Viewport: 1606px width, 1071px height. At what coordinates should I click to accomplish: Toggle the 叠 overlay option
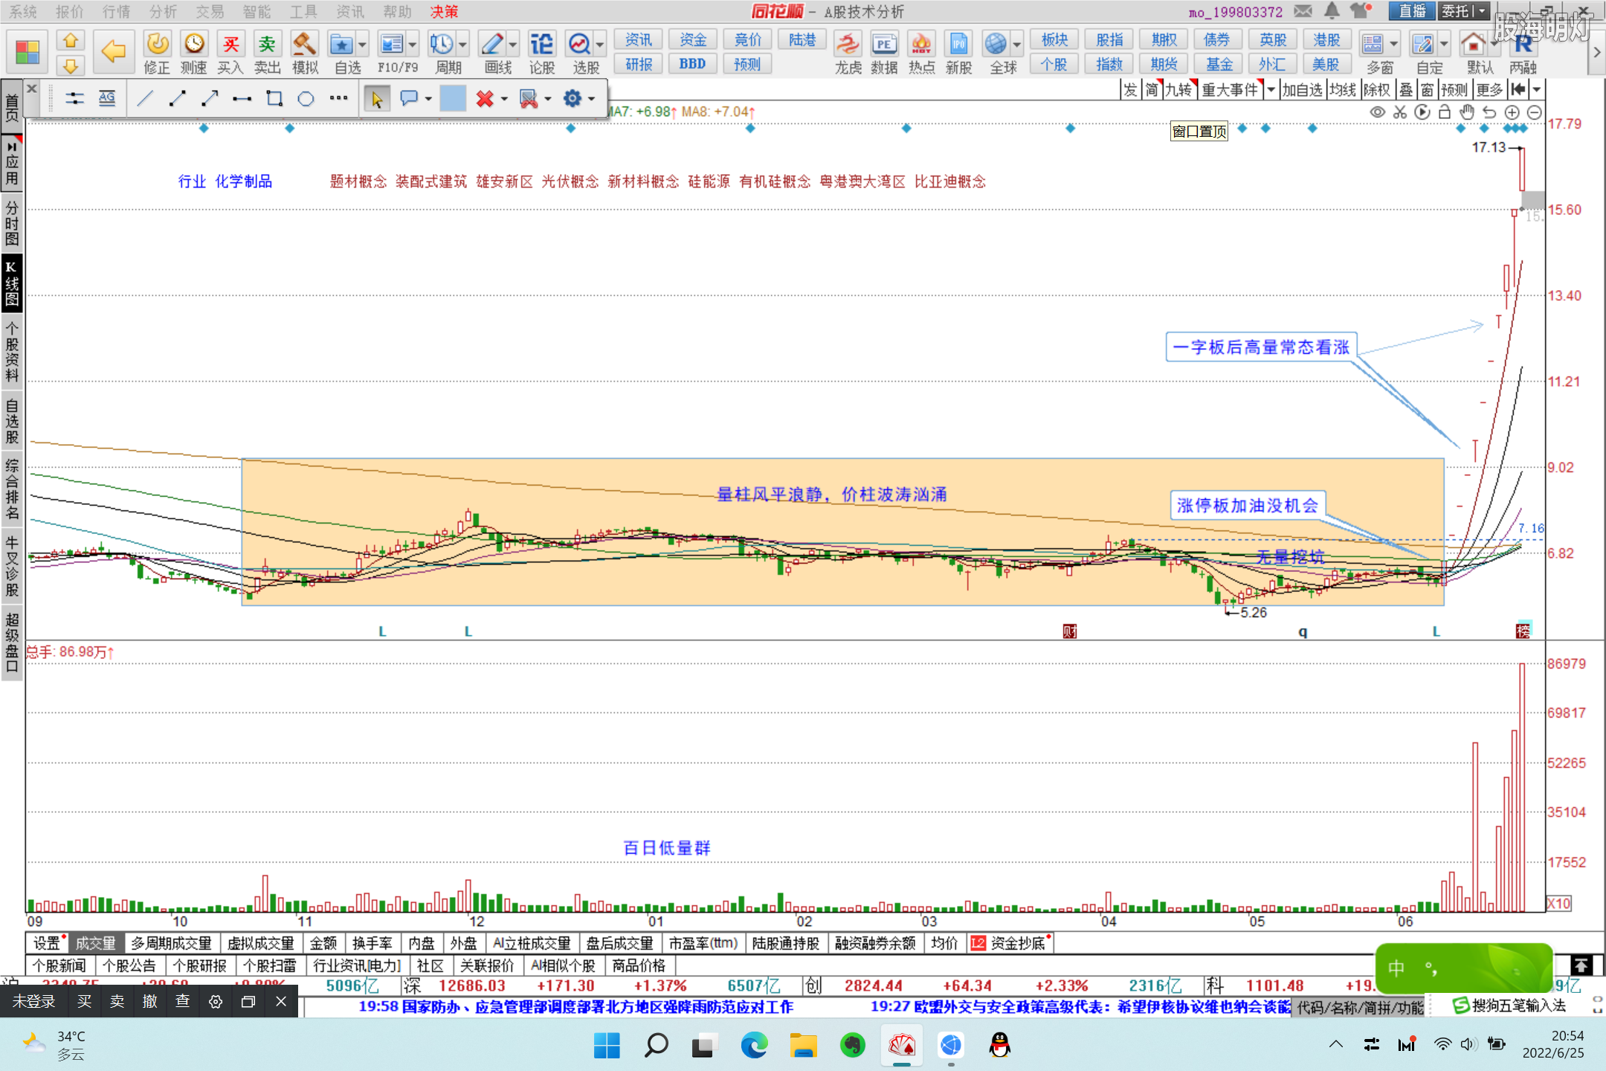(x=1406, y=90)
